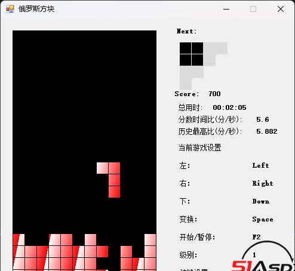Click the Right key binding label
This screenshot has height=271, width=295.
263,183
